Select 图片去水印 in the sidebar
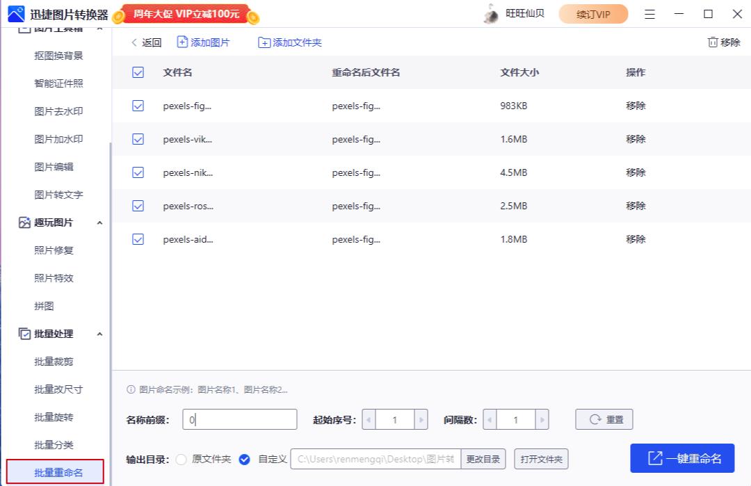 [x=58, y=111]
